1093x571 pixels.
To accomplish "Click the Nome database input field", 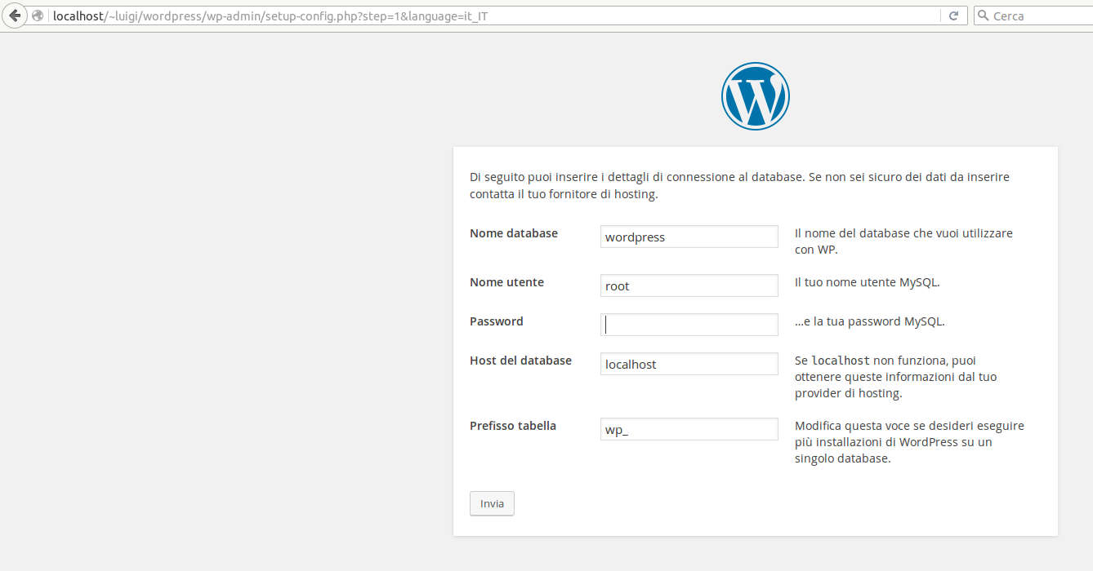I will 689,237.
